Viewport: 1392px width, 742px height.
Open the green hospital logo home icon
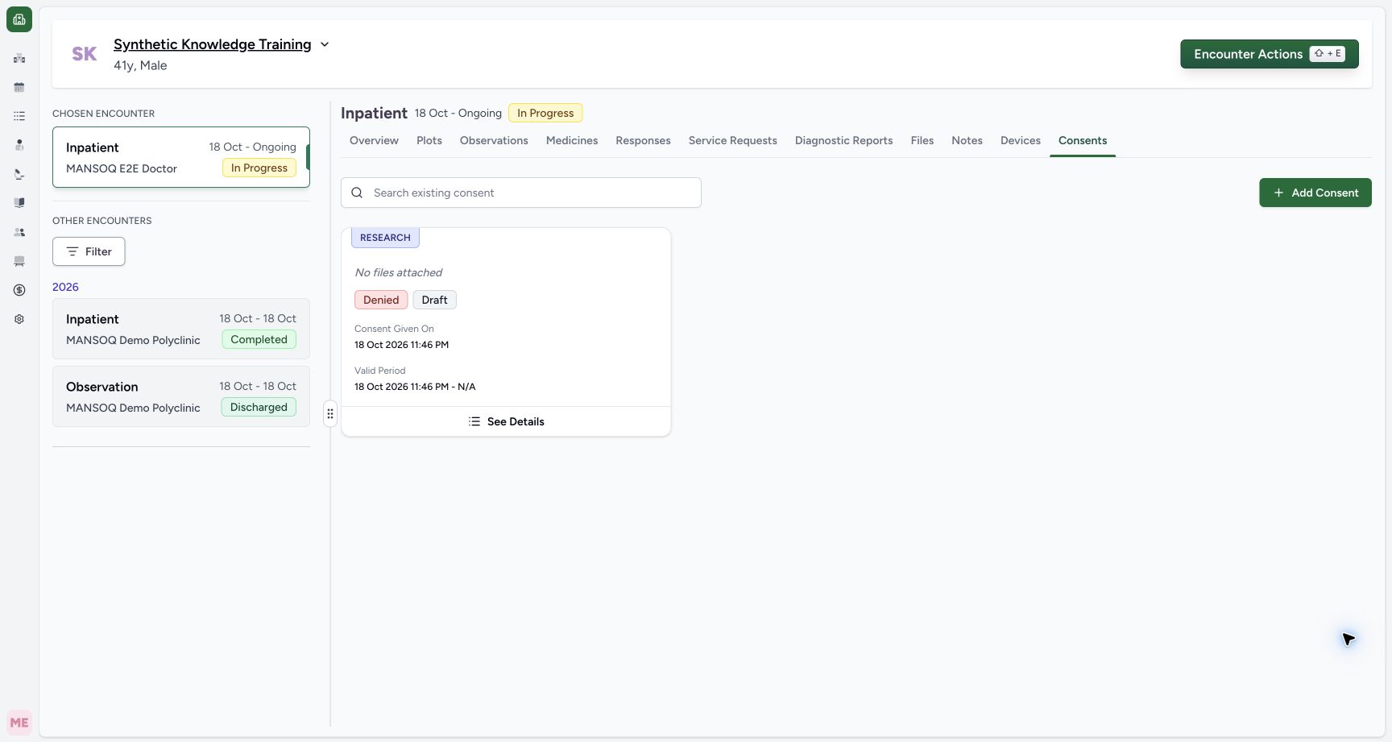pos(19,19)
